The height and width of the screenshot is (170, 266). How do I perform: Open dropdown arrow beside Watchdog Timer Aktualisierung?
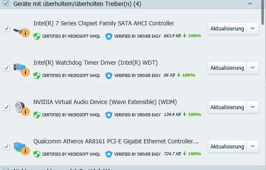coord(252,68)
